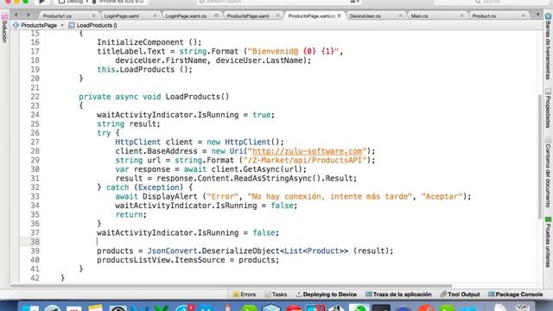The height and width of the screenshot is (311, 553).
Task: Click "productsListView.ItemsSource = products;" line
Action: tap(188, 260)
